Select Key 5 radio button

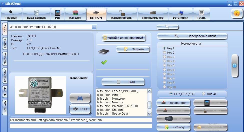tap(164, 65)
